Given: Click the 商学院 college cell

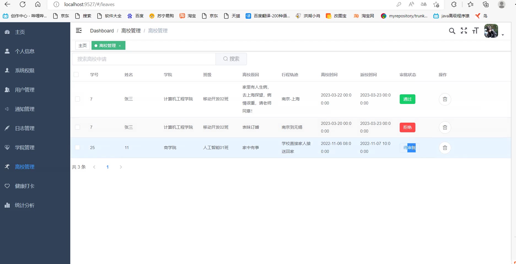Looking at the screenshot, I should tap(170, 147).
